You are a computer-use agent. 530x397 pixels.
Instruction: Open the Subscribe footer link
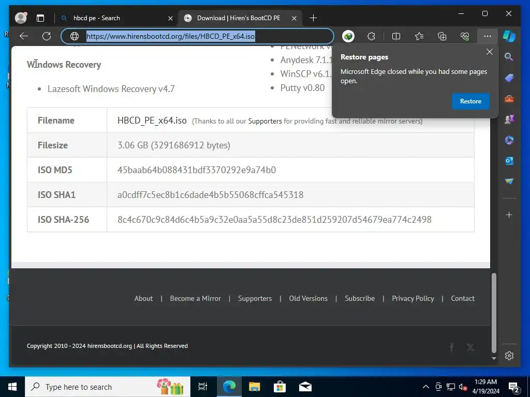[x=359, y=298]
